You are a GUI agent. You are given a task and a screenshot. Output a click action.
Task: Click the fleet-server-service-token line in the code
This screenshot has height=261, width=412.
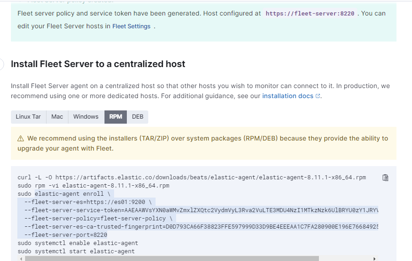coord(201,210)
